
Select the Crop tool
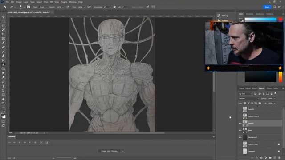3,34
